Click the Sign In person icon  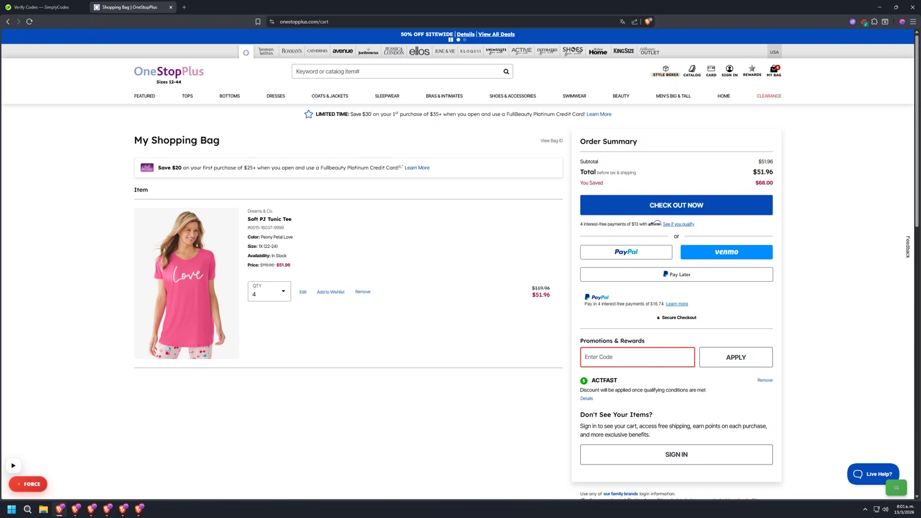[729, 71]
